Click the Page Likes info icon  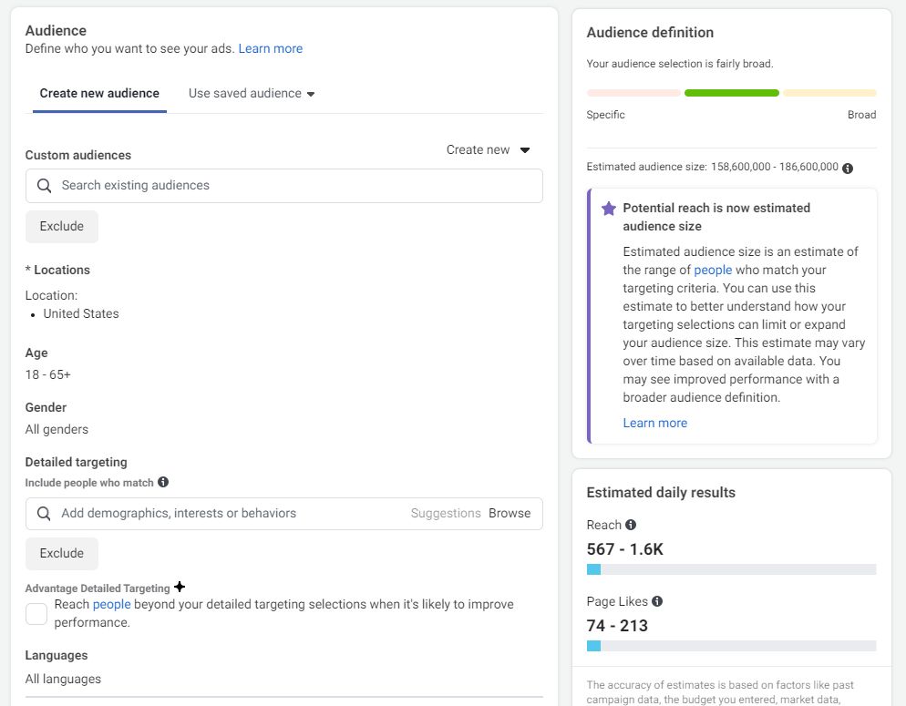[x=657, y=601]
